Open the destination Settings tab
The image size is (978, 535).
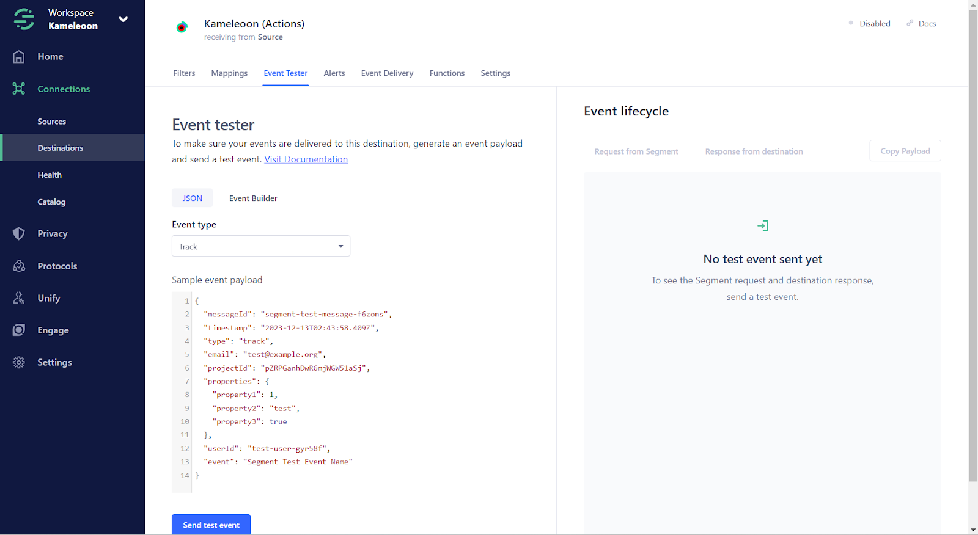(x=495, y=73)
